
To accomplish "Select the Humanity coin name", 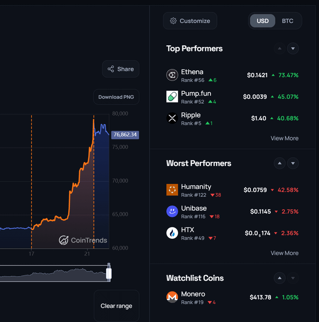I will coord(196,186).
